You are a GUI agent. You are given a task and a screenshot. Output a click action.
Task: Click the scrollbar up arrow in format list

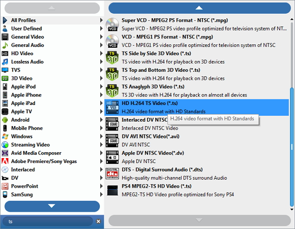point(292,19)
